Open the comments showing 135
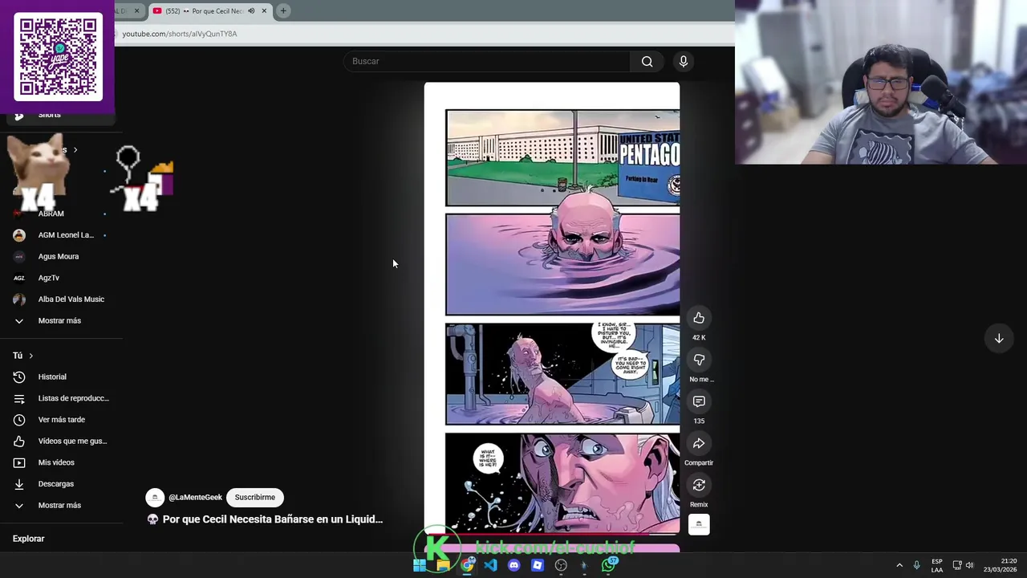Screen dimensions: 1027x578 pyautogui.click(x=699, y=401)
